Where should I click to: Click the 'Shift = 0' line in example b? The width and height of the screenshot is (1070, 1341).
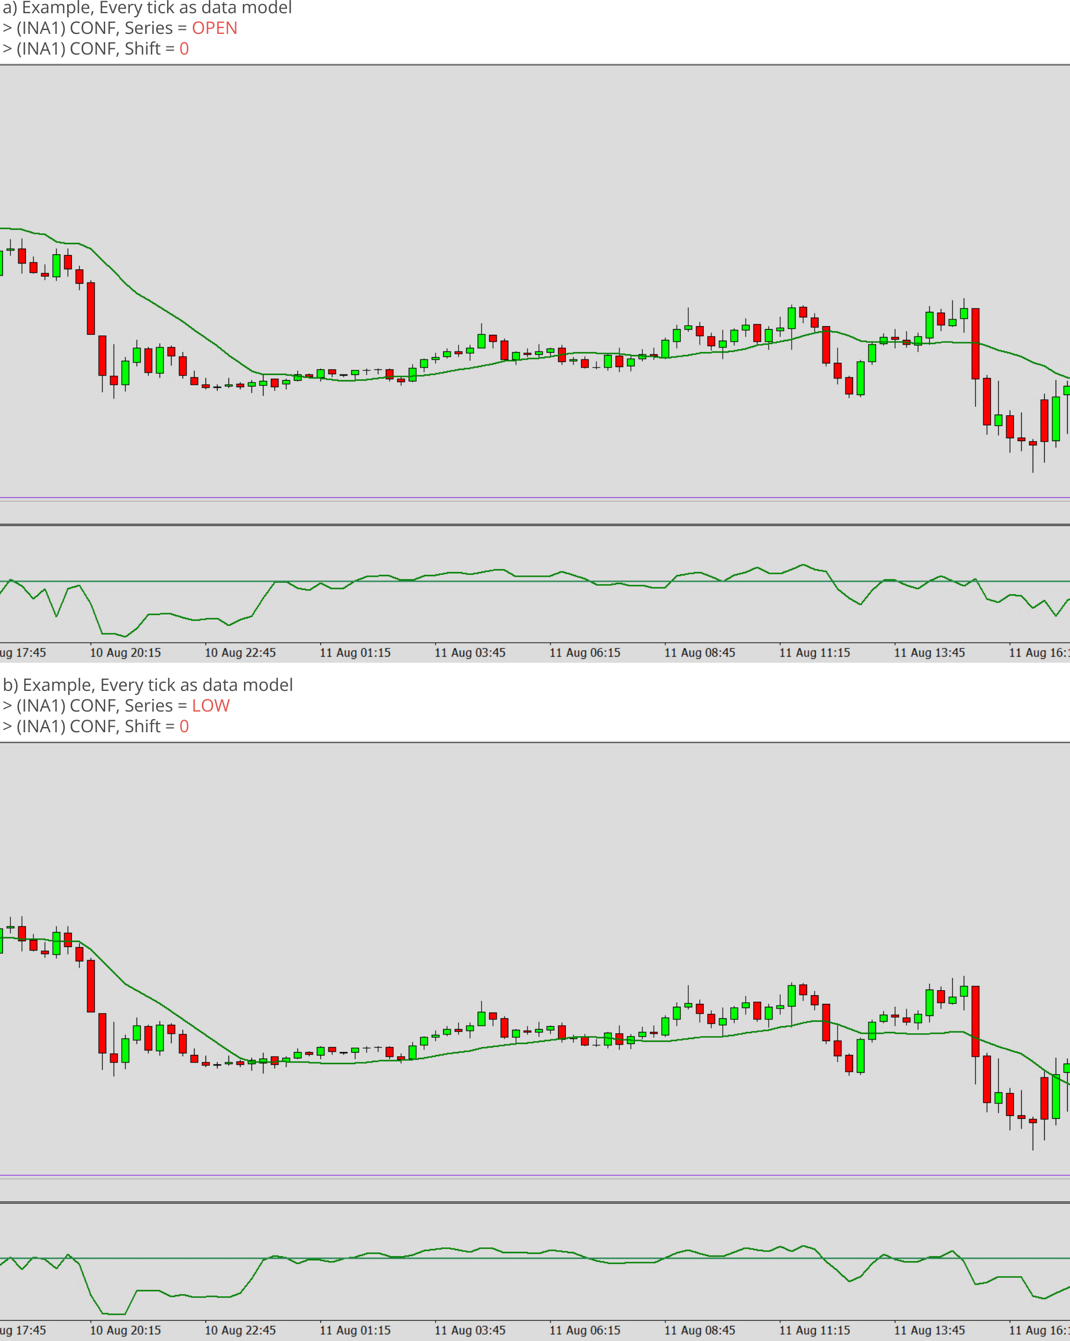click(x=96, y=726)
